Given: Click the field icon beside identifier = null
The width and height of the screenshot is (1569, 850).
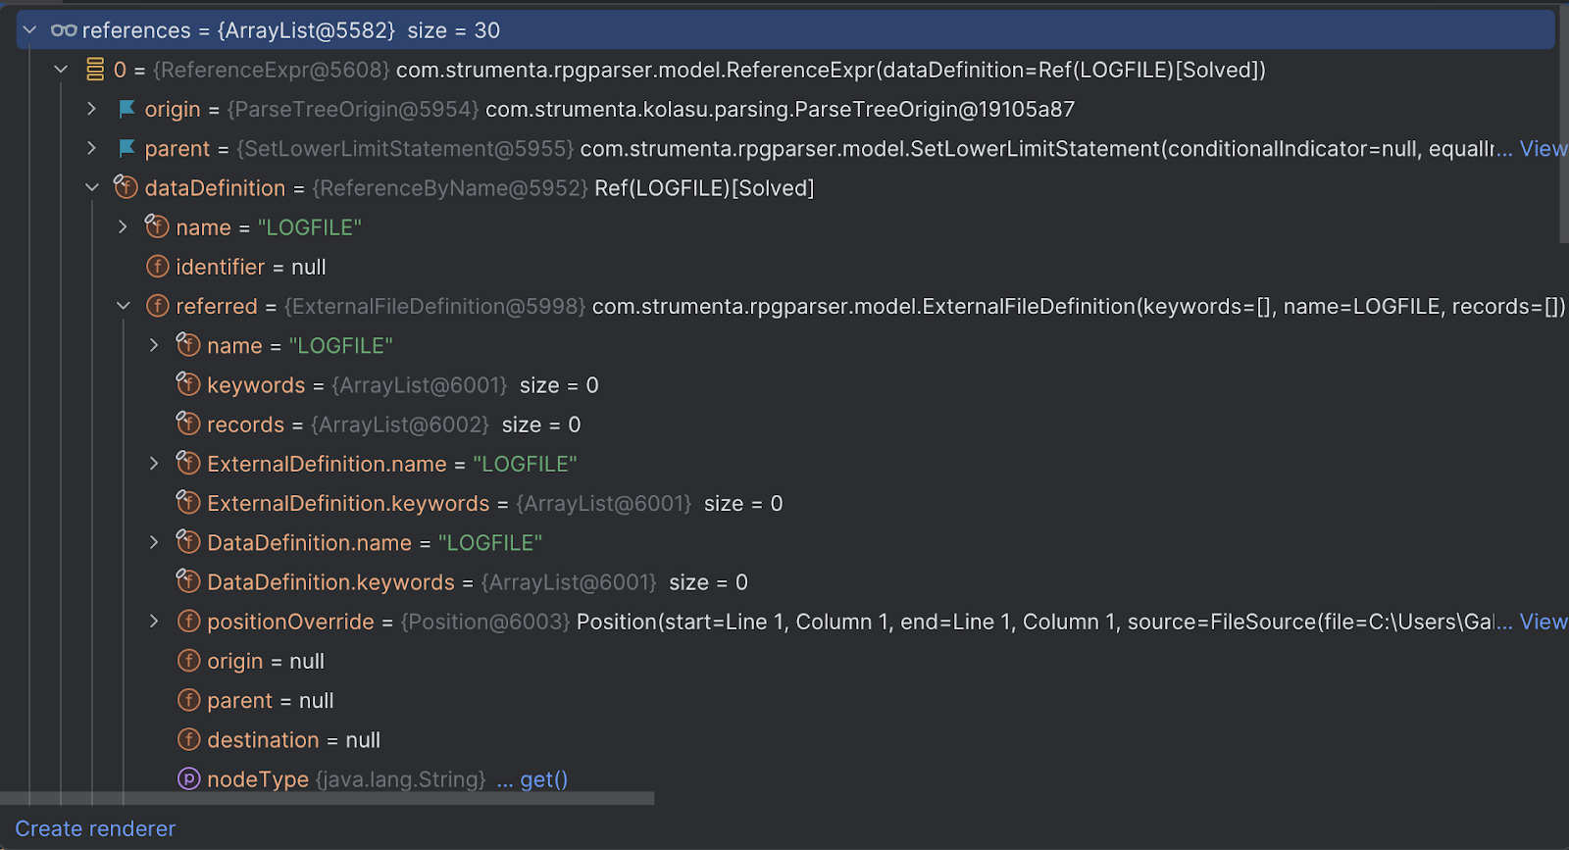Looking at the screenshot, I should pos(157,266).
